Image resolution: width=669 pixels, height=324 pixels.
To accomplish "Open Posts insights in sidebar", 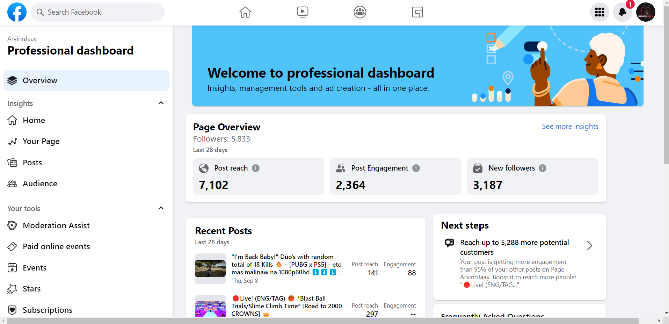I will [86, 163].
